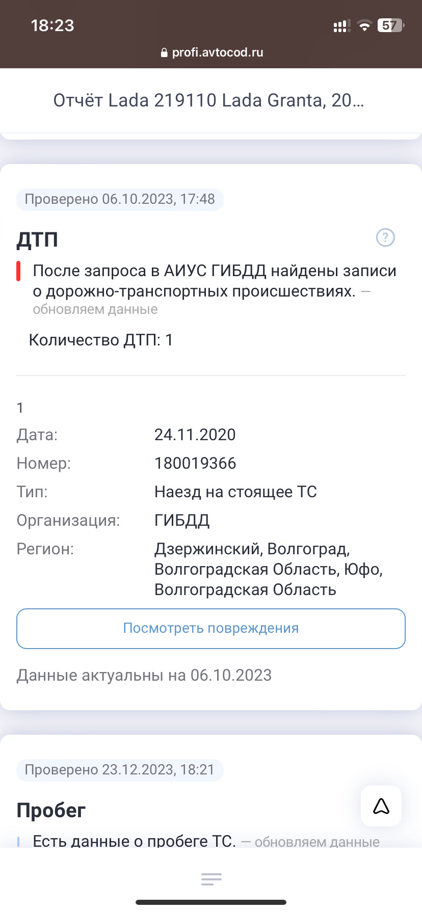Open the bottom hamburger menu lines icon
Image resolution: width=422 pixels, height=913 pixels.
coord(211,879)
